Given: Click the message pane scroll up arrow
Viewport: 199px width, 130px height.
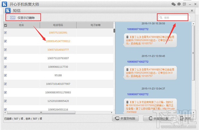Looking at the screenshot, I should pyautogui.click(x=193, y=24).
